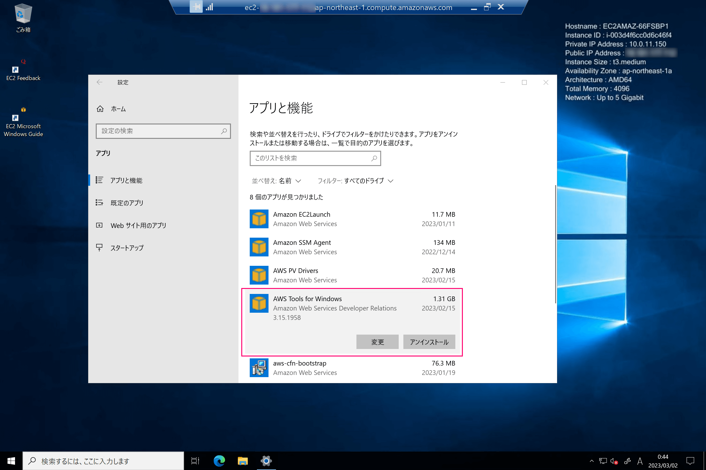Select the aws-cfn-bootstrap entry
The width and height of the screenshot is (706, 470).
(x=352, y=368)
